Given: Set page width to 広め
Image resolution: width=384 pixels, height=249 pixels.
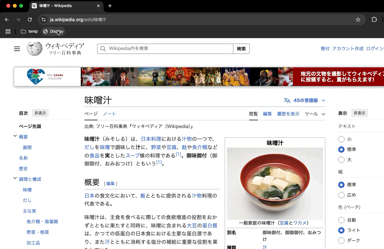Looking at the screenshot, I should point(341,195).
